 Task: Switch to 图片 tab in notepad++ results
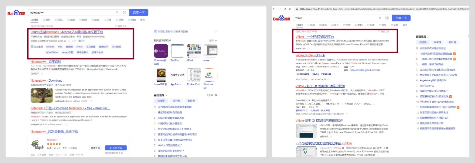[46, 20]
